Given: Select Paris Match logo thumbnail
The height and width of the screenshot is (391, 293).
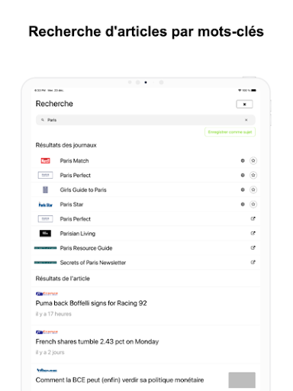Looking at the screenshot, I should pos(46,160).
